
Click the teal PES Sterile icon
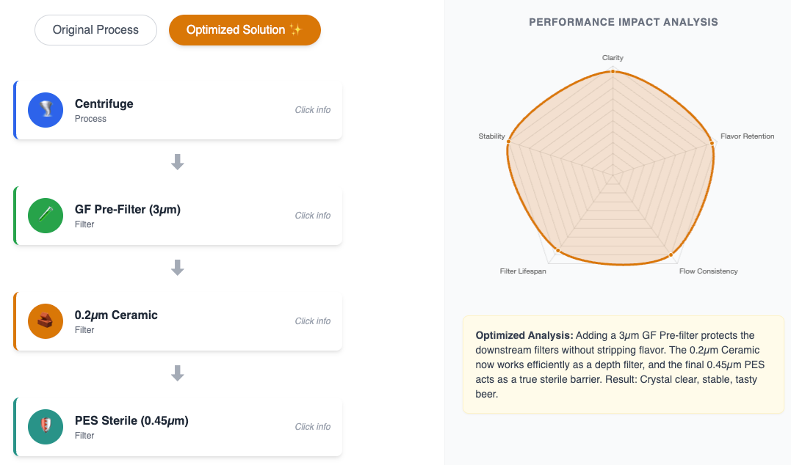point(46,427)
